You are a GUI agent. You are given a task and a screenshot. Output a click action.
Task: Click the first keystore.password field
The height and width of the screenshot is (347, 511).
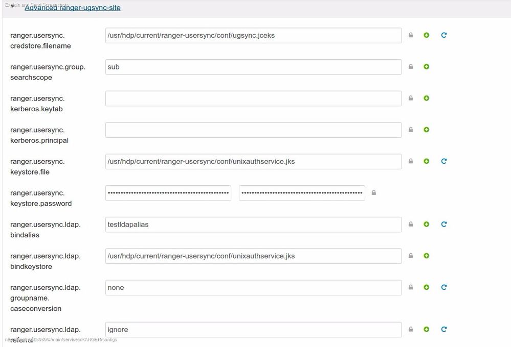168,193
